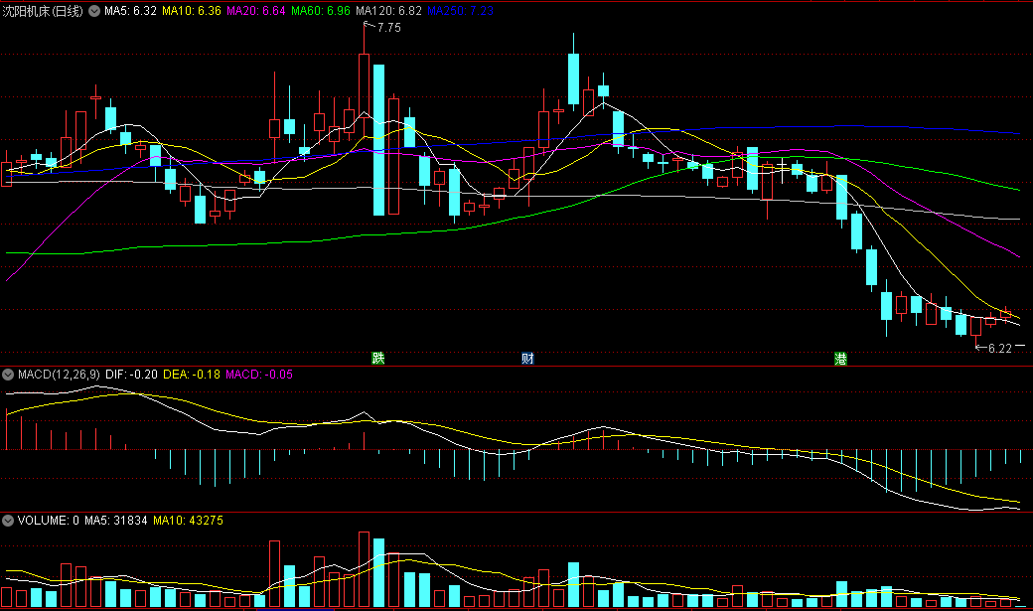Select the MA10: 6.36 label

[192, 11]
